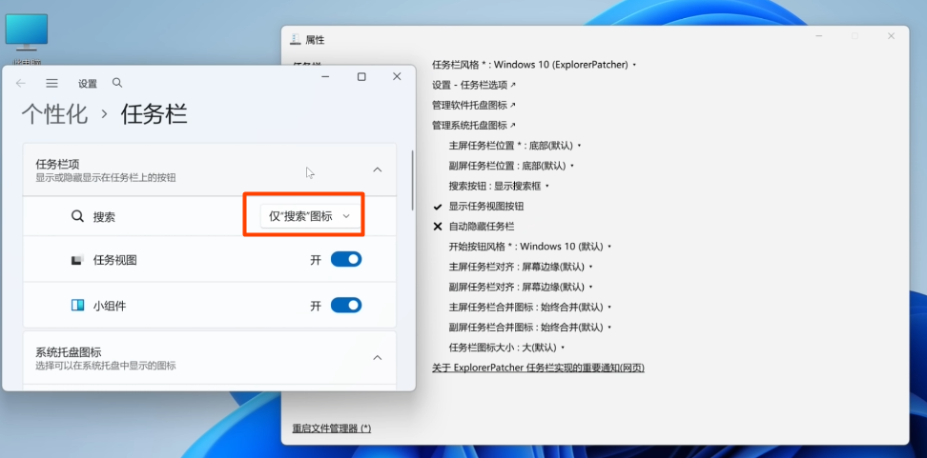Open 搜索按钮 显示搜索框 dropdown
This screenshot has height=458, width=927.
tap(499, 186)
